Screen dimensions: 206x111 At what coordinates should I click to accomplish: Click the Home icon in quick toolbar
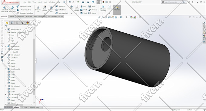click(70, 2)
